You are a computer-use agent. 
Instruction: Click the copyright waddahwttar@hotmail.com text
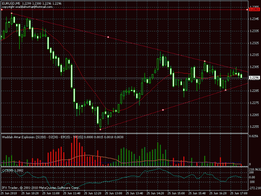click(27, 7)
